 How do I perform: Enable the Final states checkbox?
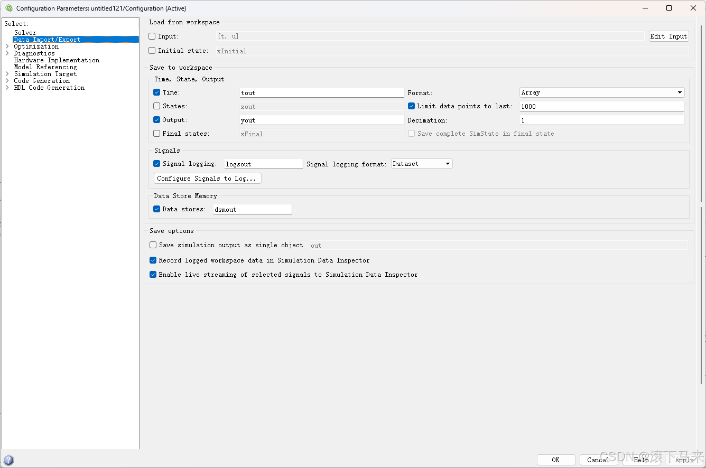pyautogui.click(x=156, y=133)
